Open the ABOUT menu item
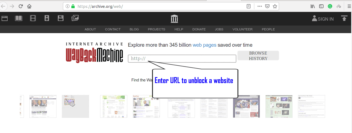The image size is (352, 133). coord(90,29)
